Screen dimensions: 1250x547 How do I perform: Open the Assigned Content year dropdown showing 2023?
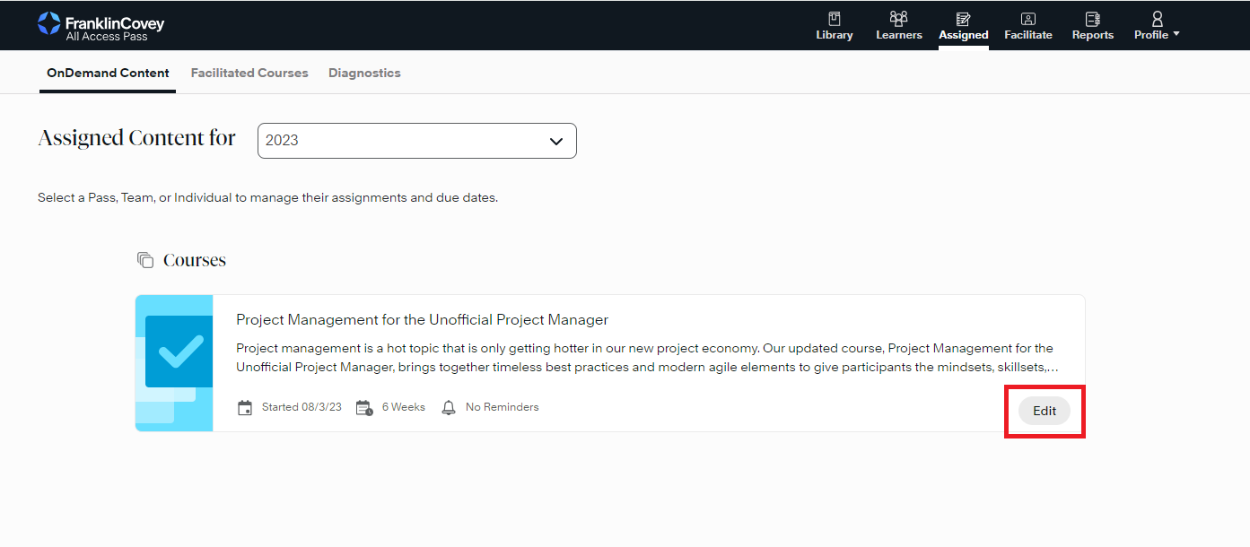[416, 141]
